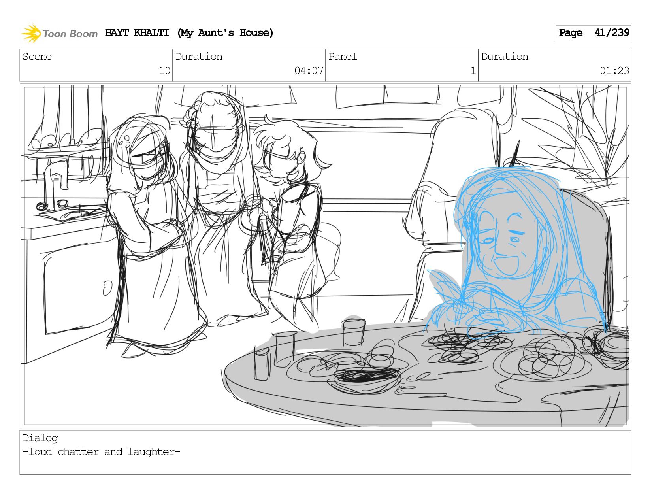Click the title BAYT KHALTI (My Aunt's House)
The height and width of the screenshot is (504, 652).
pyautogui.click(x=189, y=33)
